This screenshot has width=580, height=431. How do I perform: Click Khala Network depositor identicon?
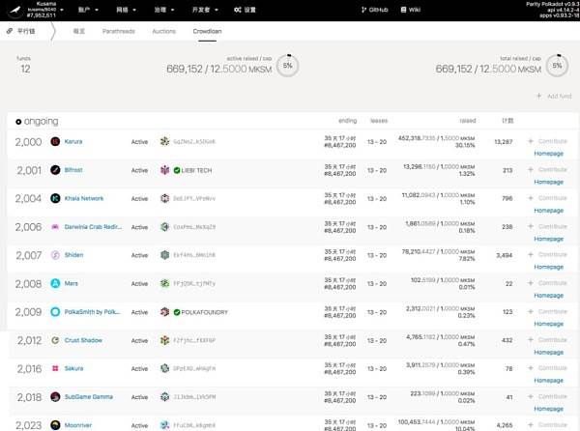pyautogui.click(x=164, y=198)
